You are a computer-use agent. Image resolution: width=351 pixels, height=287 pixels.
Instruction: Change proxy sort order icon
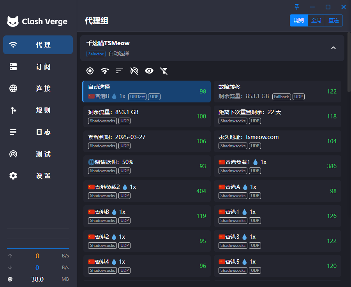click(120, 71)
